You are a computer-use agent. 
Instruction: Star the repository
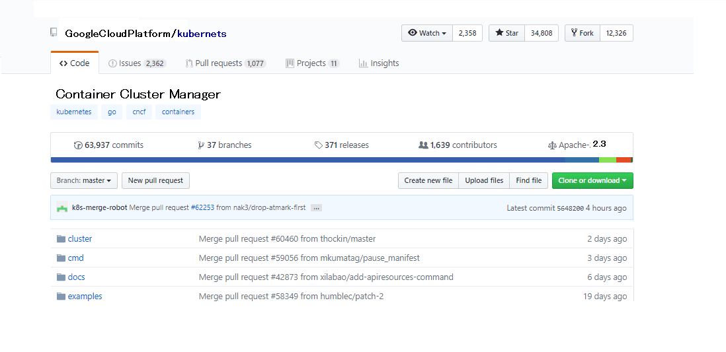click(x=507, y=33)
